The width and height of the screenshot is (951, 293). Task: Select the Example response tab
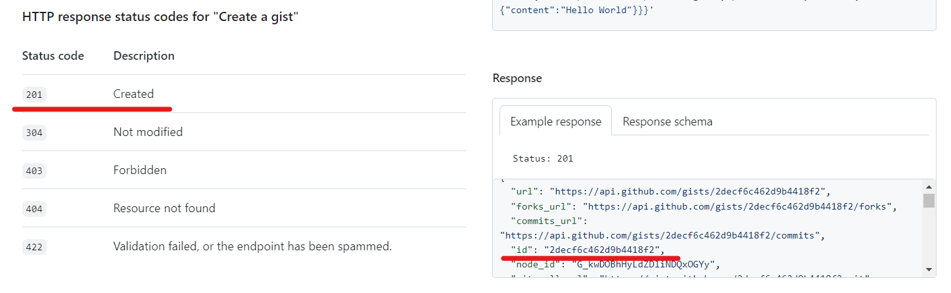pyautogui.click(x=555, y=122)
